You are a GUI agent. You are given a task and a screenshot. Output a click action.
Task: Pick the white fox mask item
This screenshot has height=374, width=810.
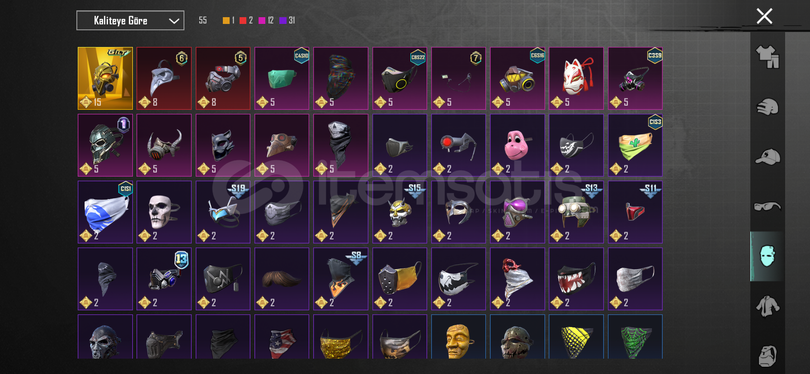coord(576,78)
